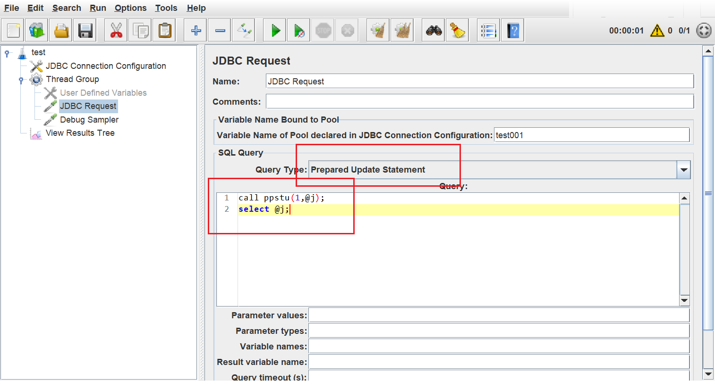
Task: Collapse the test plan tree node
Action: tap(7, 53)
